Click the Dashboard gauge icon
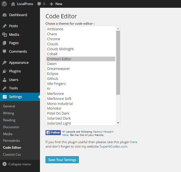This screenshot has width=181, height=172. pos(5,15)
